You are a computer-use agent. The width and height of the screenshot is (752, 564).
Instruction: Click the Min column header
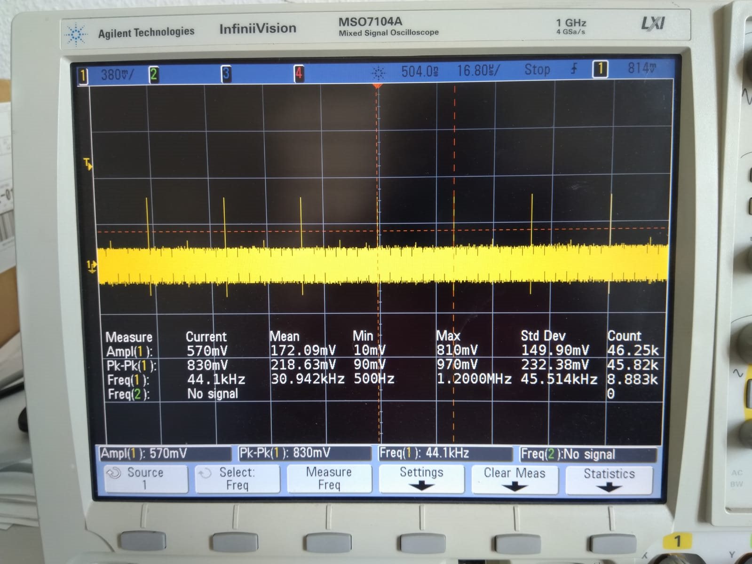tap(363, 336)
